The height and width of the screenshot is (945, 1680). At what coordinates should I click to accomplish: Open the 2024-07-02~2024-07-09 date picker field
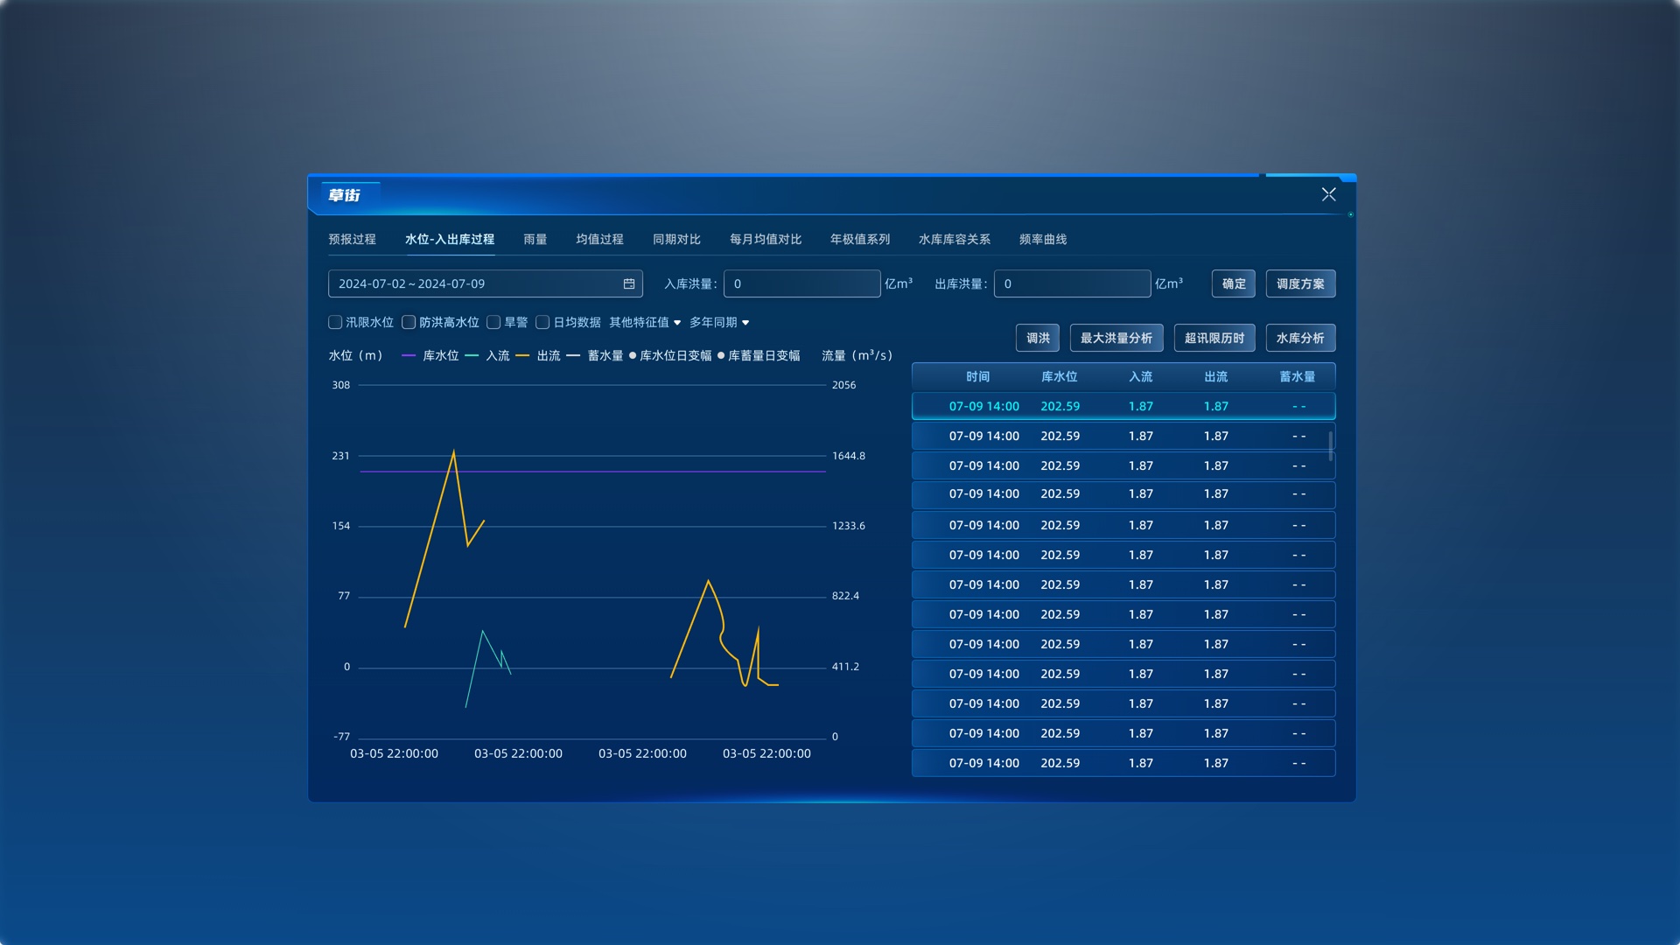pyautogui.click(x=486, y=283)
